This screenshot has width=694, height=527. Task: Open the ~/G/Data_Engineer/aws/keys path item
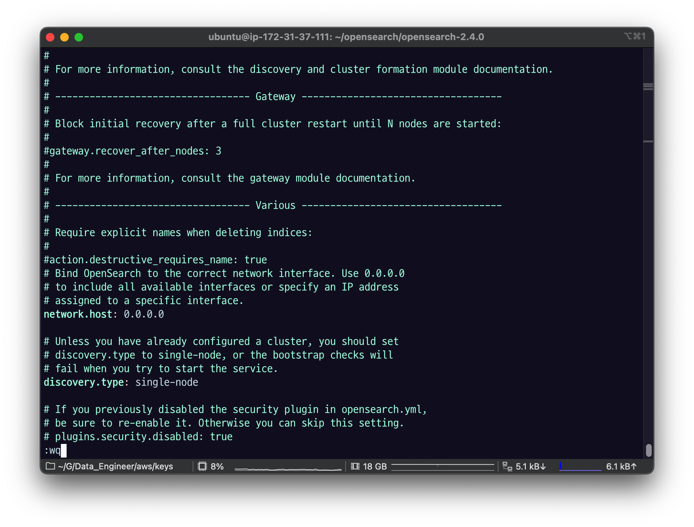115,466
